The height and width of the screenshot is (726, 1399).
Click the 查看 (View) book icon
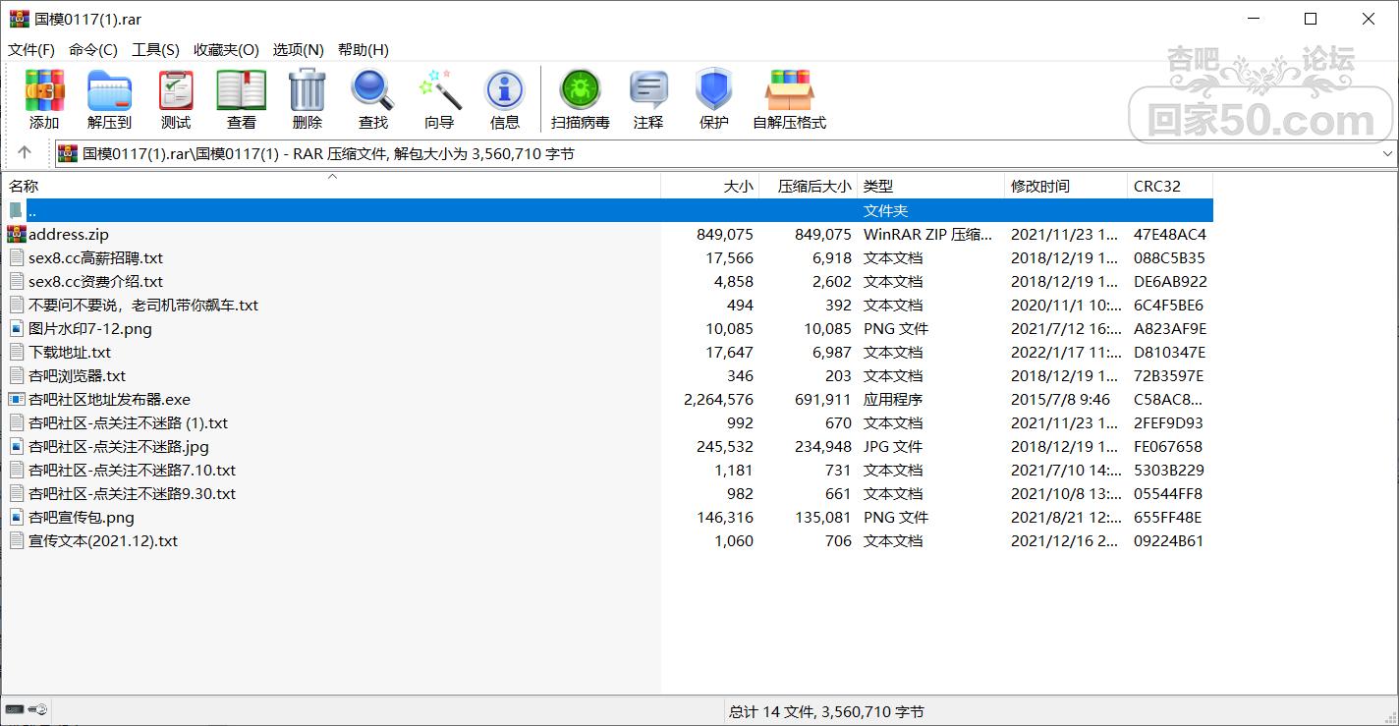click(242, 91)
